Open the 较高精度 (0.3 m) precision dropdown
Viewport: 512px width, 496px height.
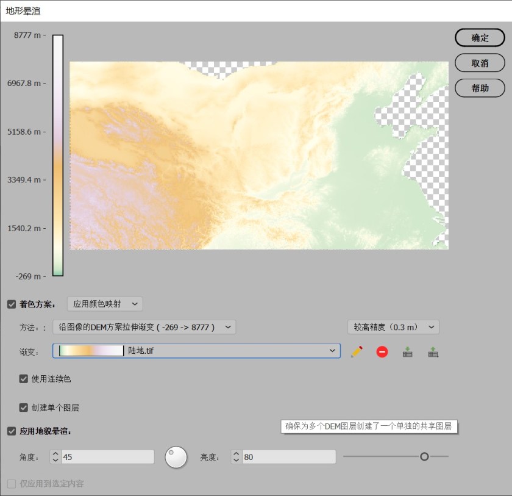pyautogui.click(x=393, y=327)
